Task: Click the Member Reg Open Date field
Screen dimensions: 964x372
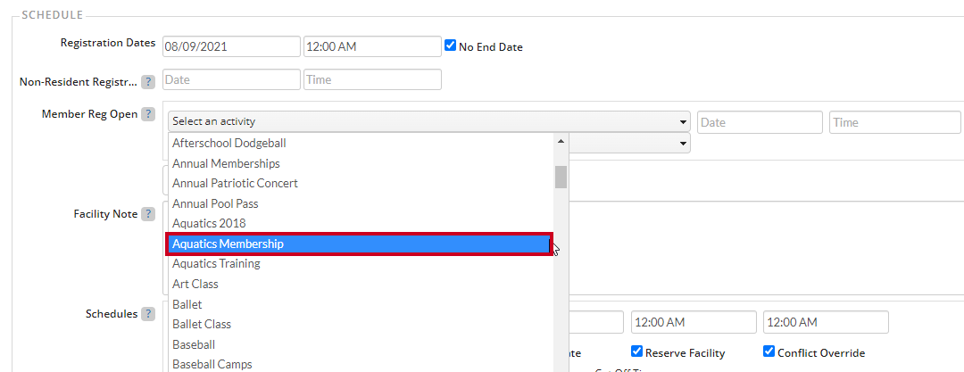Action: tap(760, 122)
